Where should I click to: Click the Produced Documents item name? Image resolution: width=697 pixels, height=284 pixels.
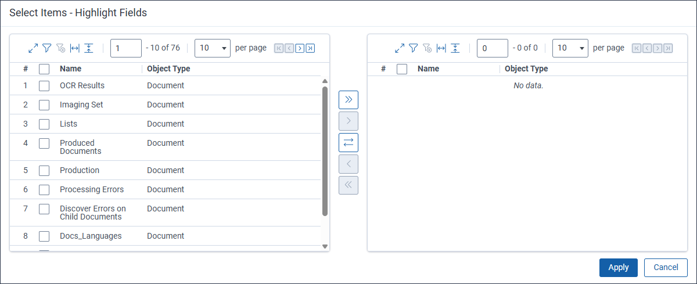(x=81, y=147)
